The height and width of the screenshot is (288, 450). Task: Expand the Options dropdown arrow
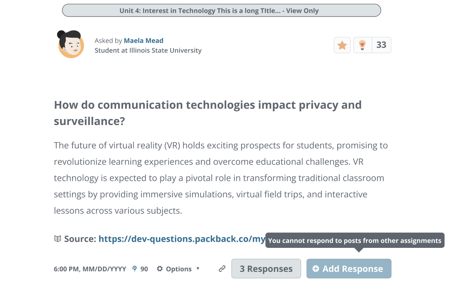198,269
